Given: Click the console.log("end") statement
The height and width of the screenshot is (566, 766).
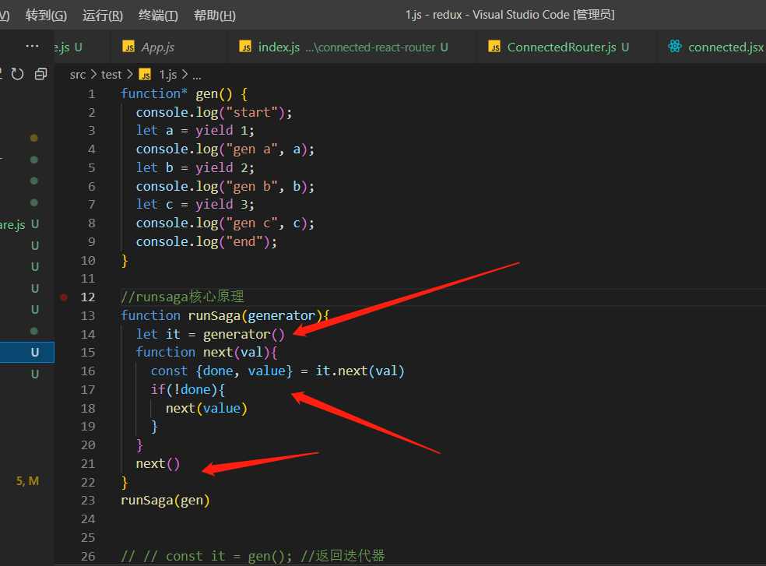Looking at the screenshot, I should click(x=206, y=242).
